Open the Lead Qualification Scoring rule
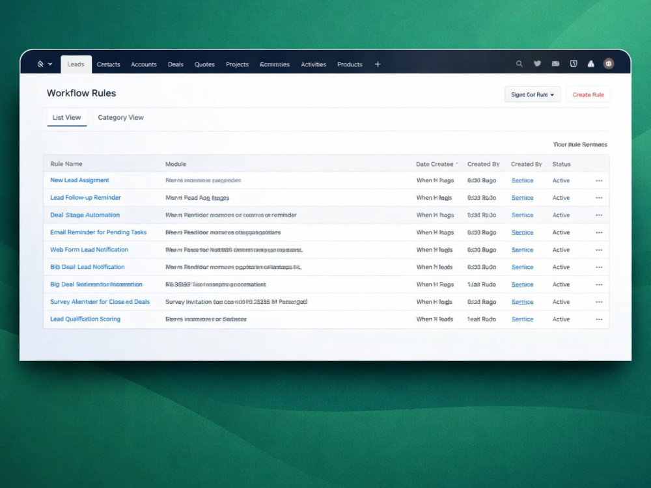The image size is (651, 488). pyautogui.click(x=85, y=319)
